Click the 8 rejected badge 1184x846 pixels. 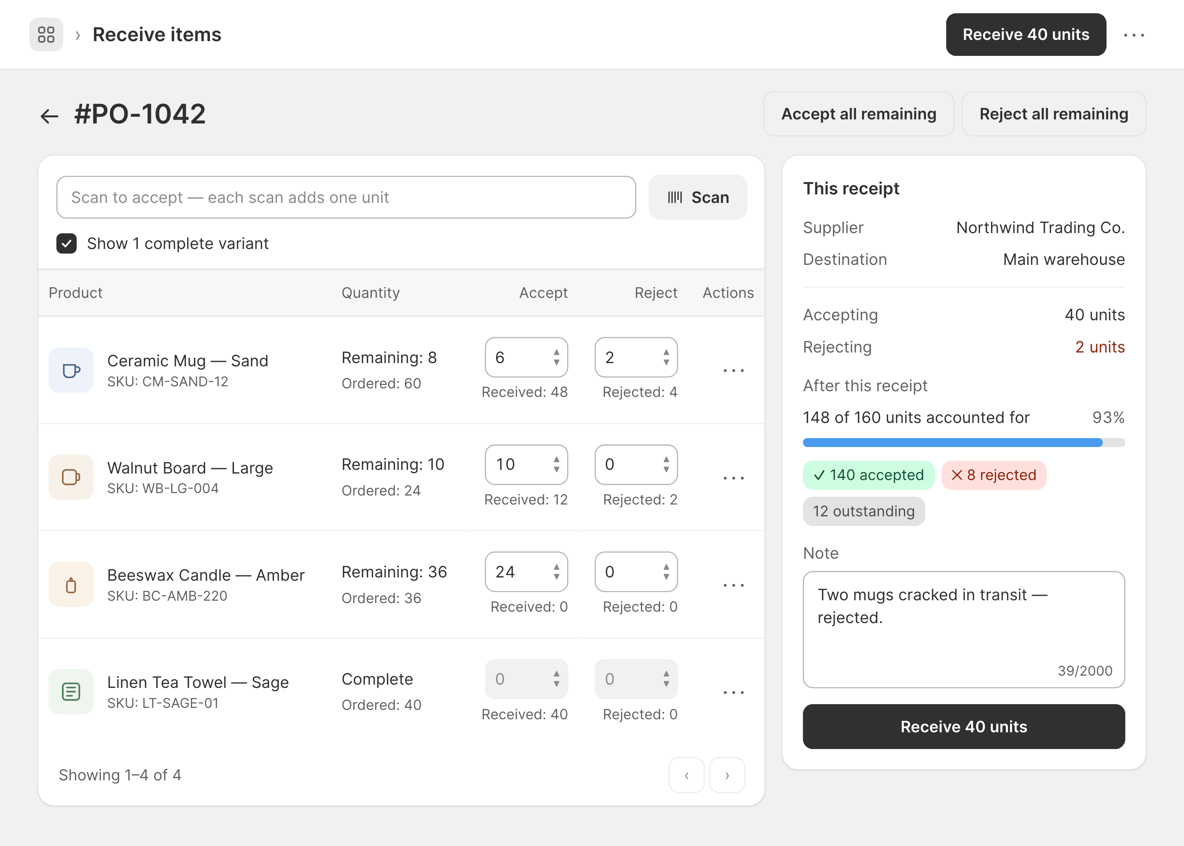pos(994,475)
